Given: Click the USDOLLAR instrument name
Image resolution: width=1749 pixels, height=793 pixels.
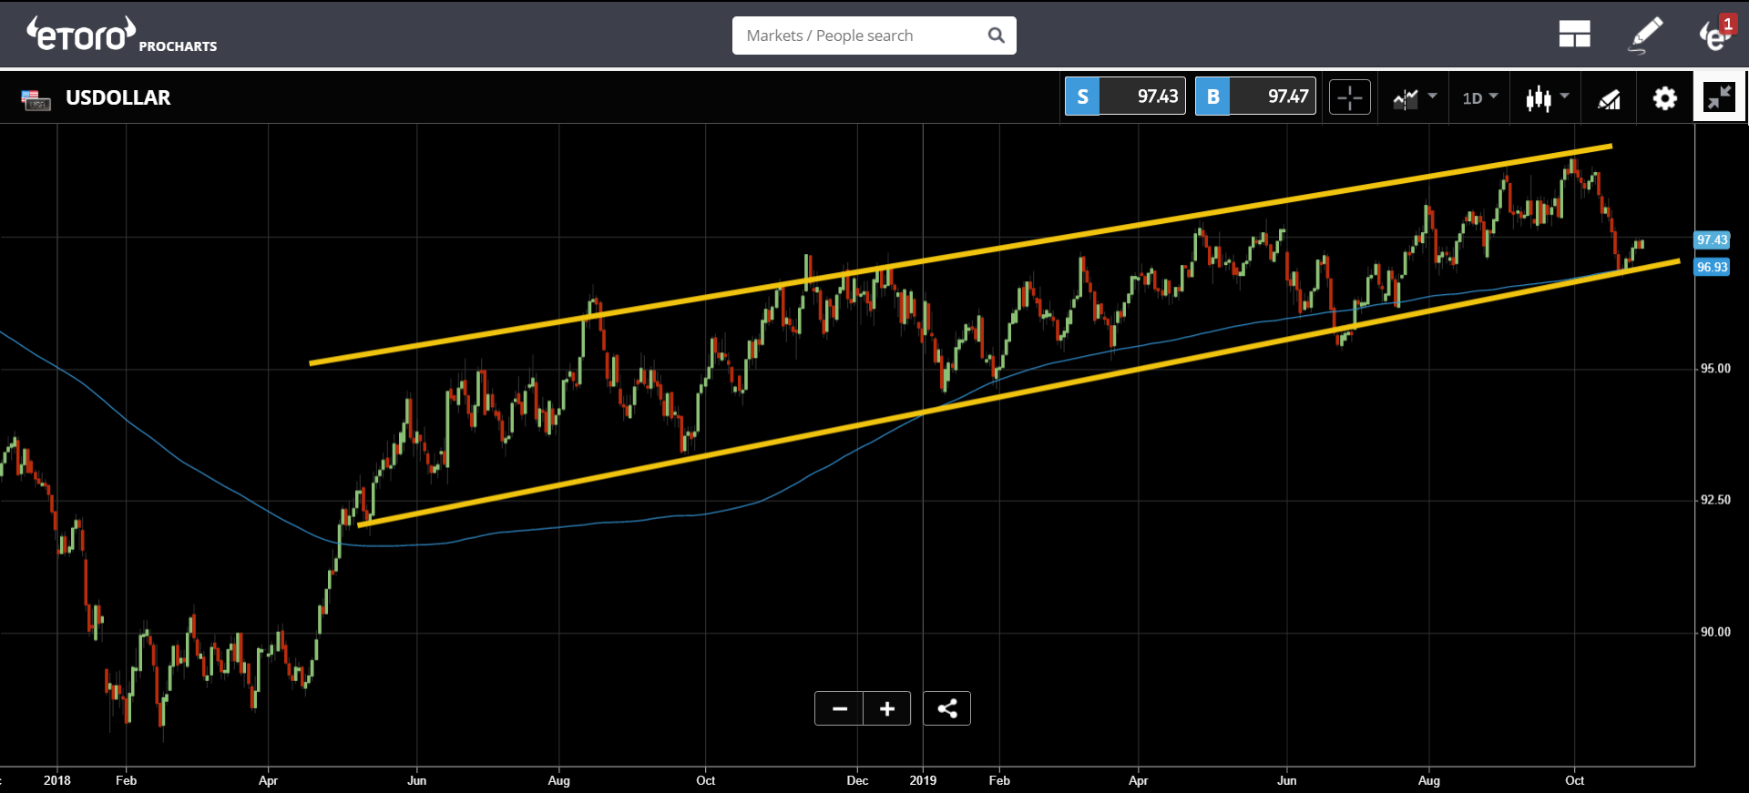Looking at the screenshot, I should (118, 97).
